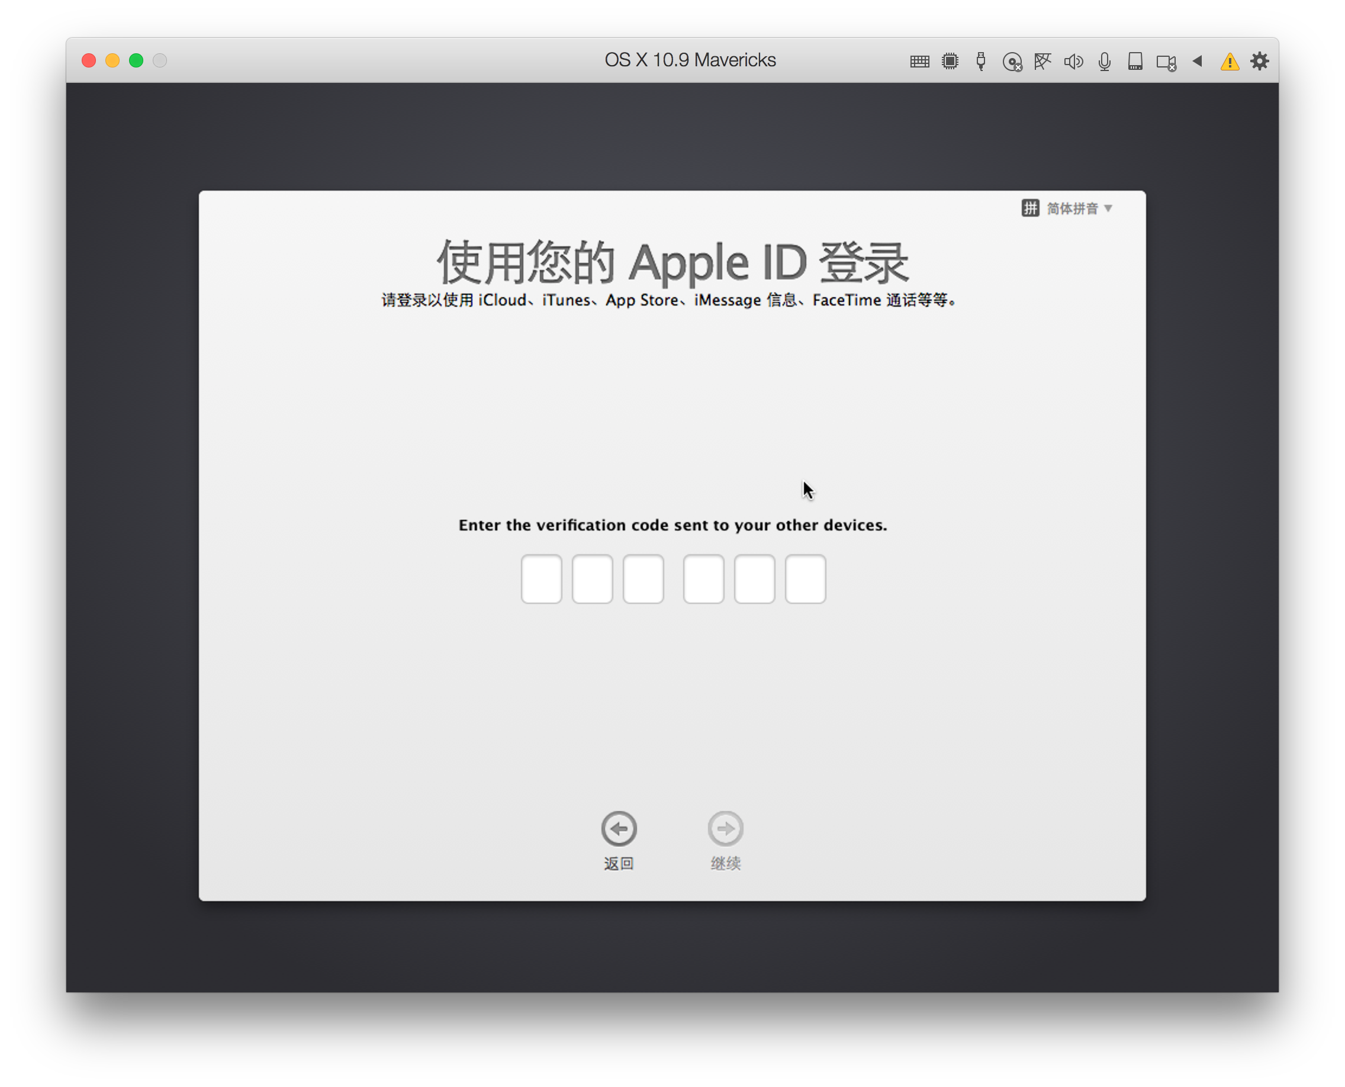Screen dimensions: 1345x1087
Task: Click the 拼 Pinyin input method badge
Action: click(x=1031, y=208)
